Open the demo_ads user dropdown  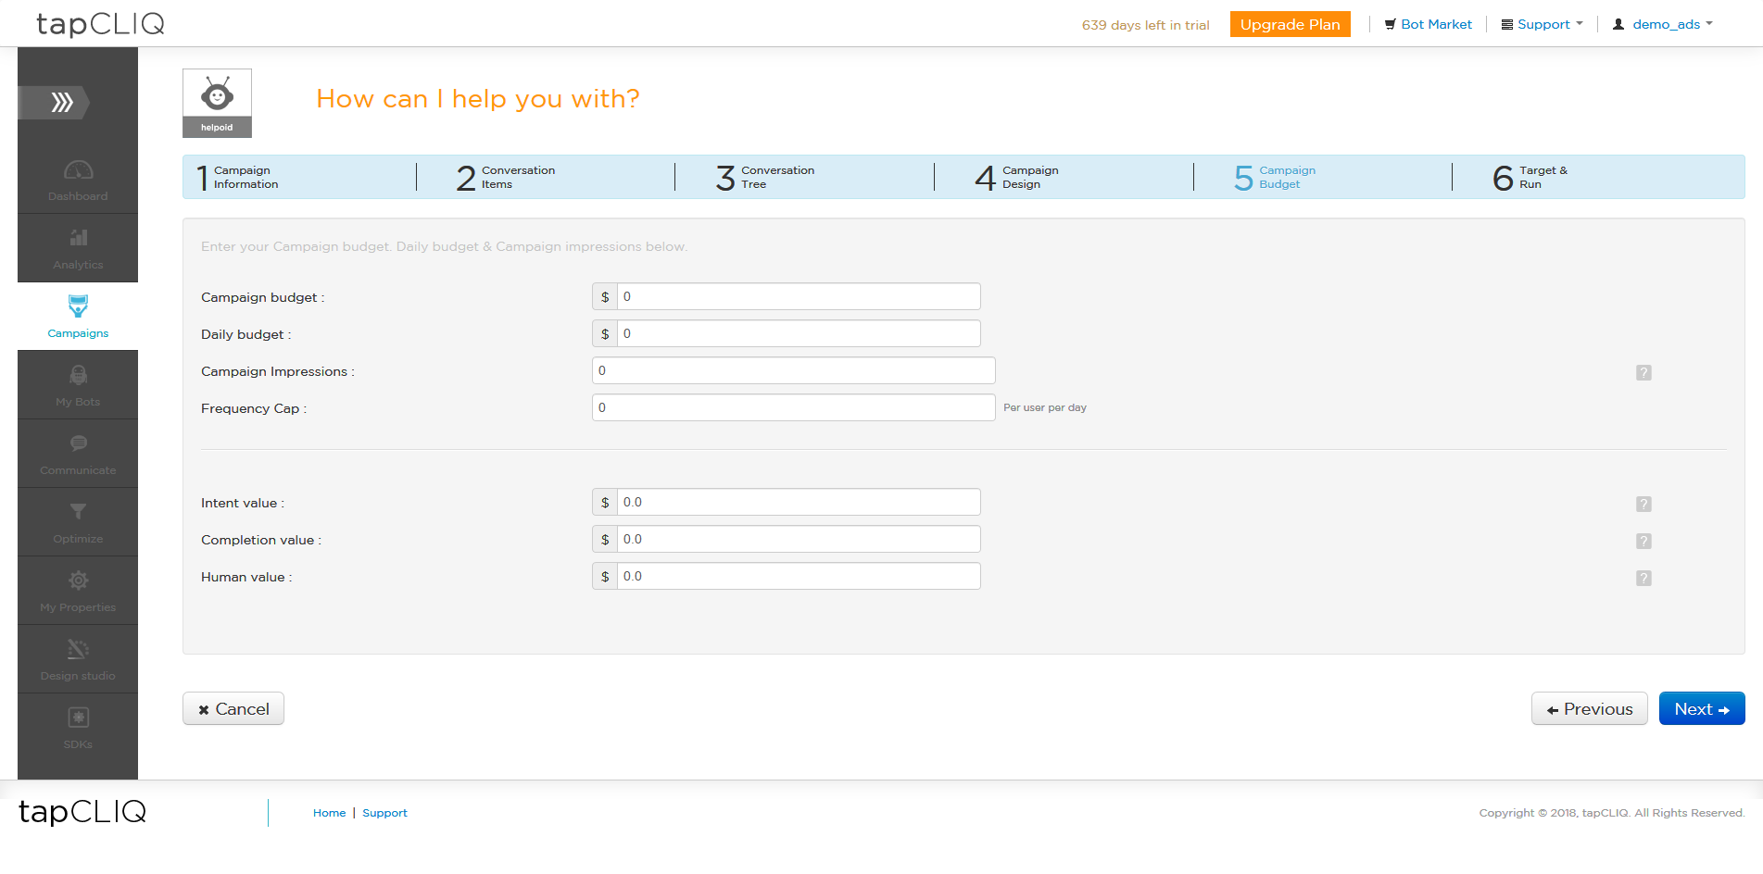click(1663, 24)
